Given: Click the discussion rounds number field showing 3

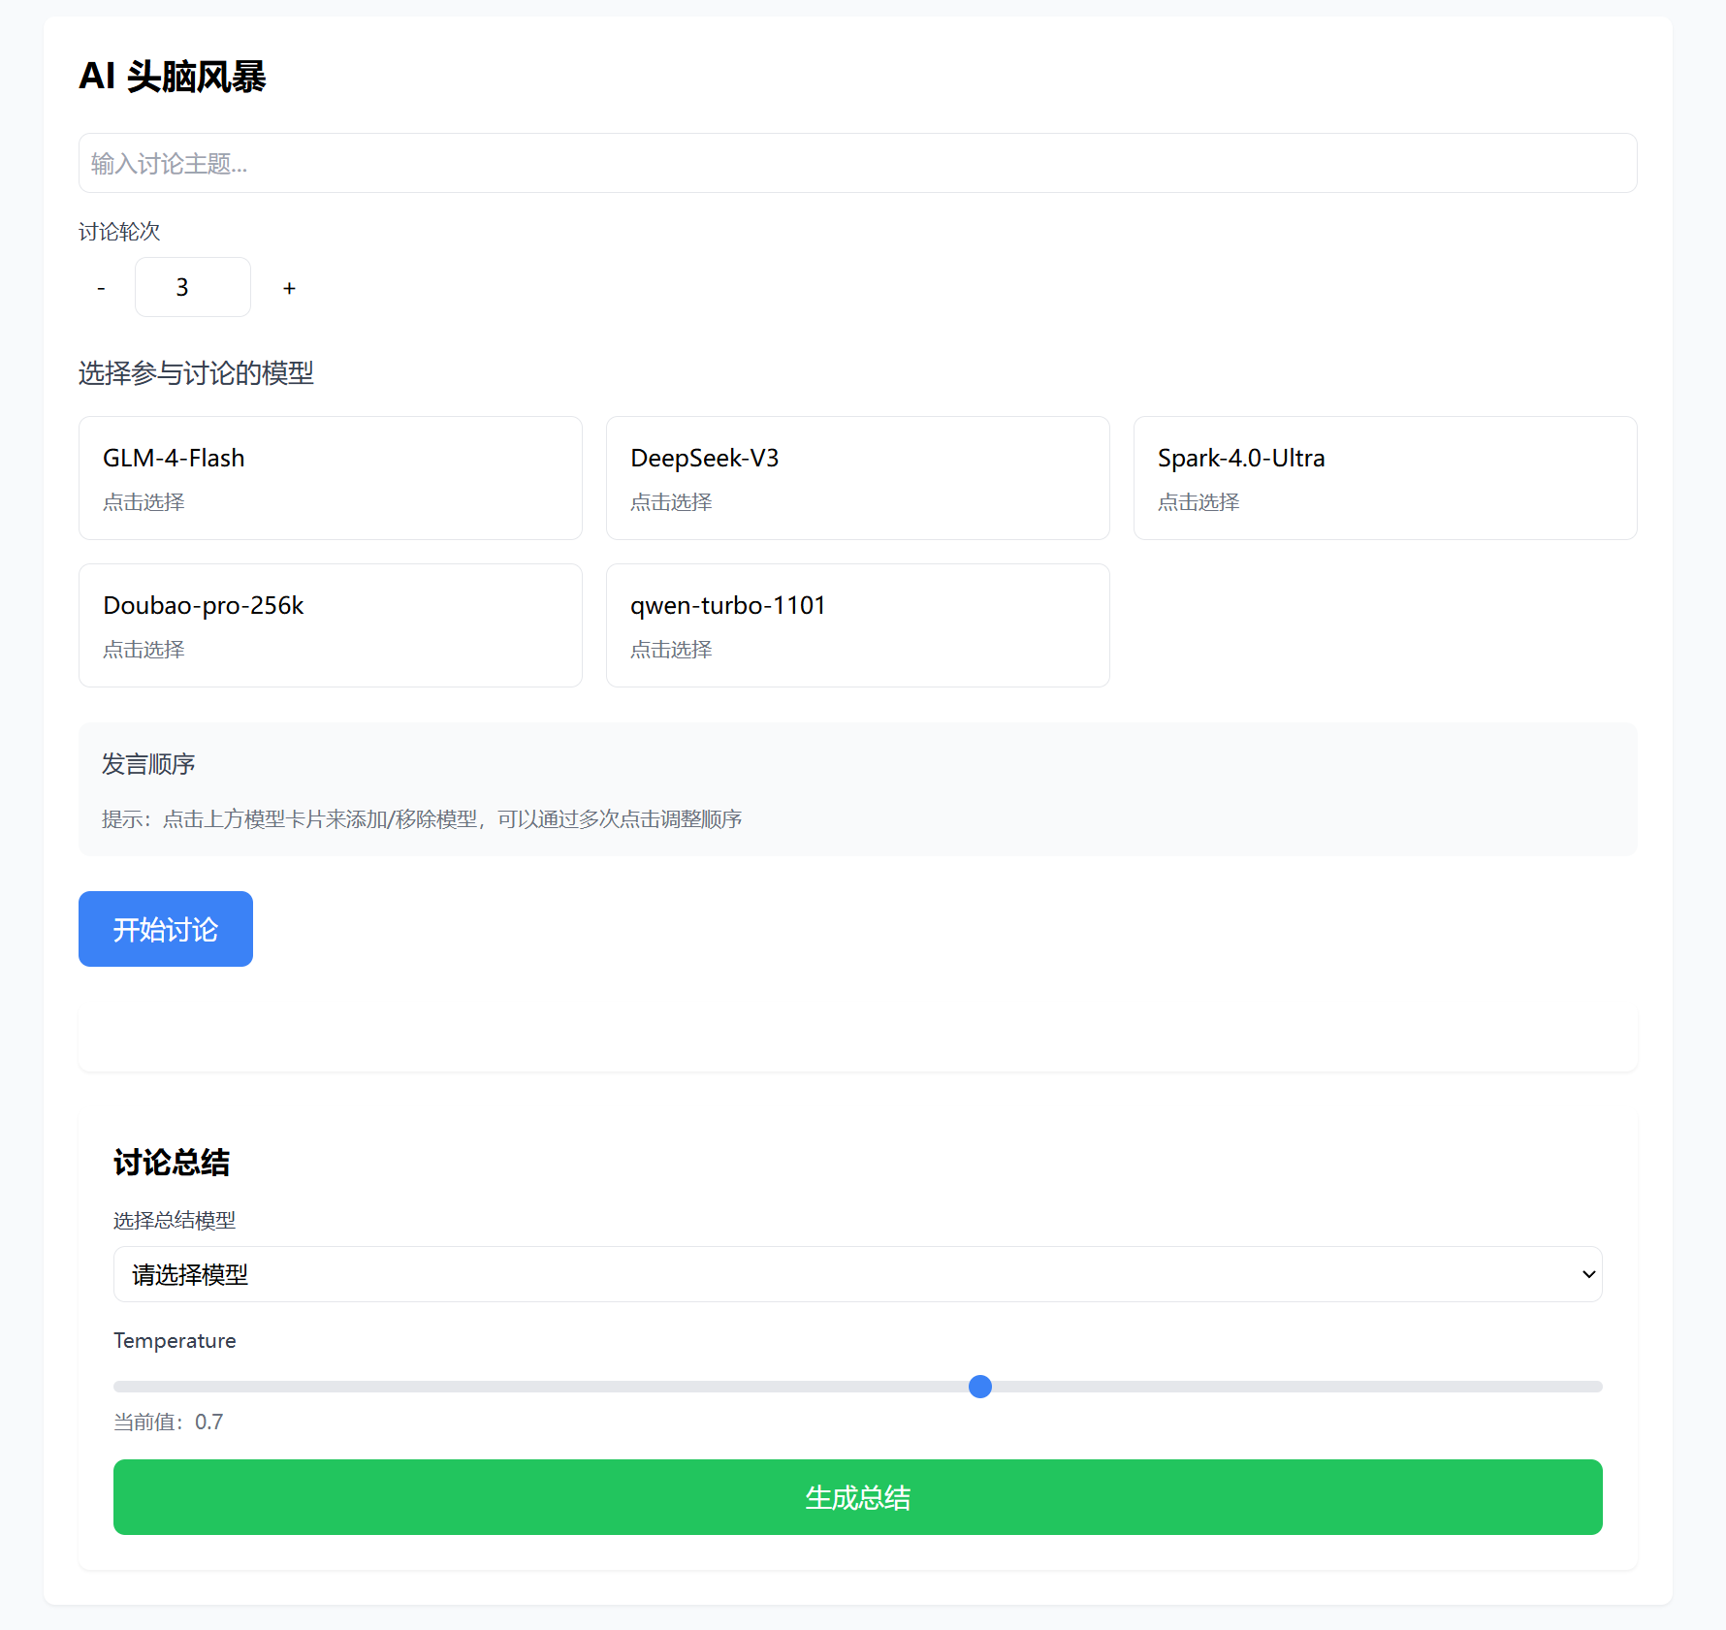Looking at the screenshot, I should point(192,287).
